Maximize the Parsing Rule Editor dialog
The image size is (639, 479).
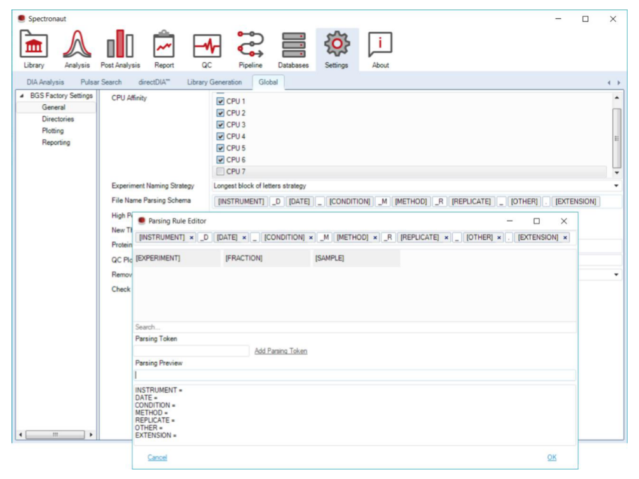point(537,221)
